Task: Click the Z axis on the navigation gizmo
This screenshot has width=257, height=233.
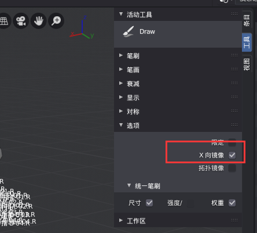Action: (x=85, y=17)
